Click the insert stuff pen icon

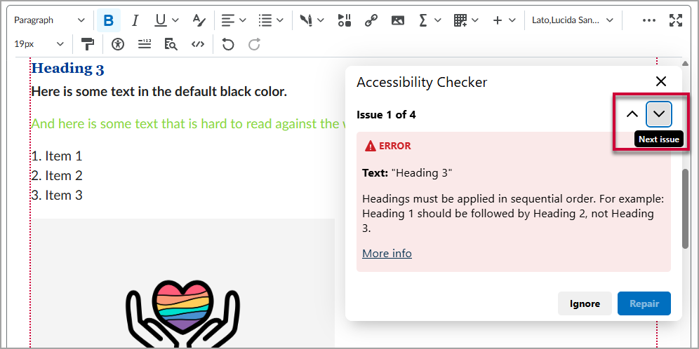[x=306, y=20]
